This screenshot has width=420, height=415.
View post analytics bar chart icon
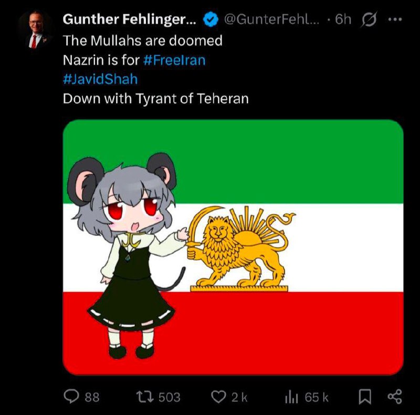[x=291, y=397]
